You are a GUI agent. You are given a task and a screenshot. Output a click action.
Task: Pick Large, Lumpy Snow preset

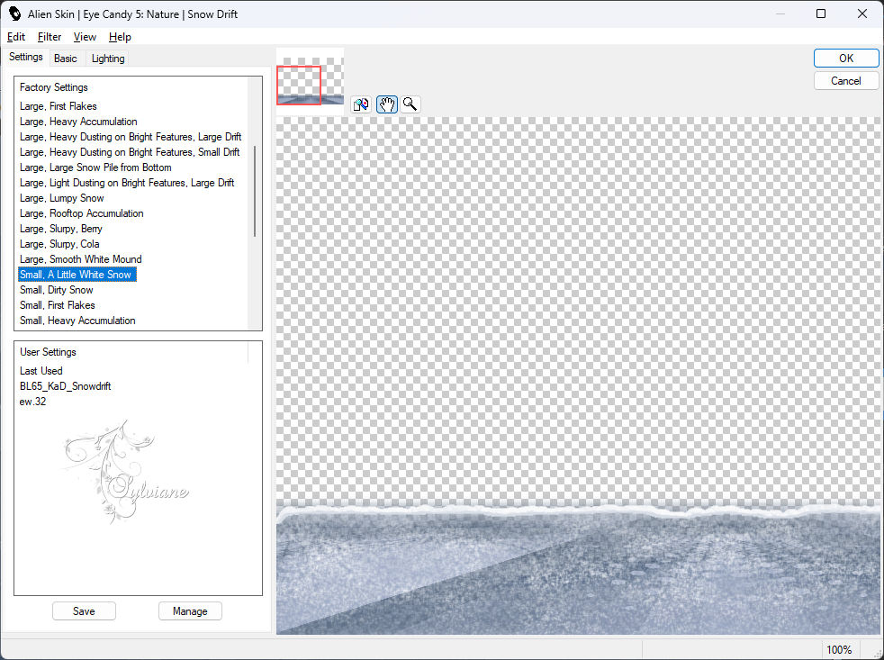(61, 198)
